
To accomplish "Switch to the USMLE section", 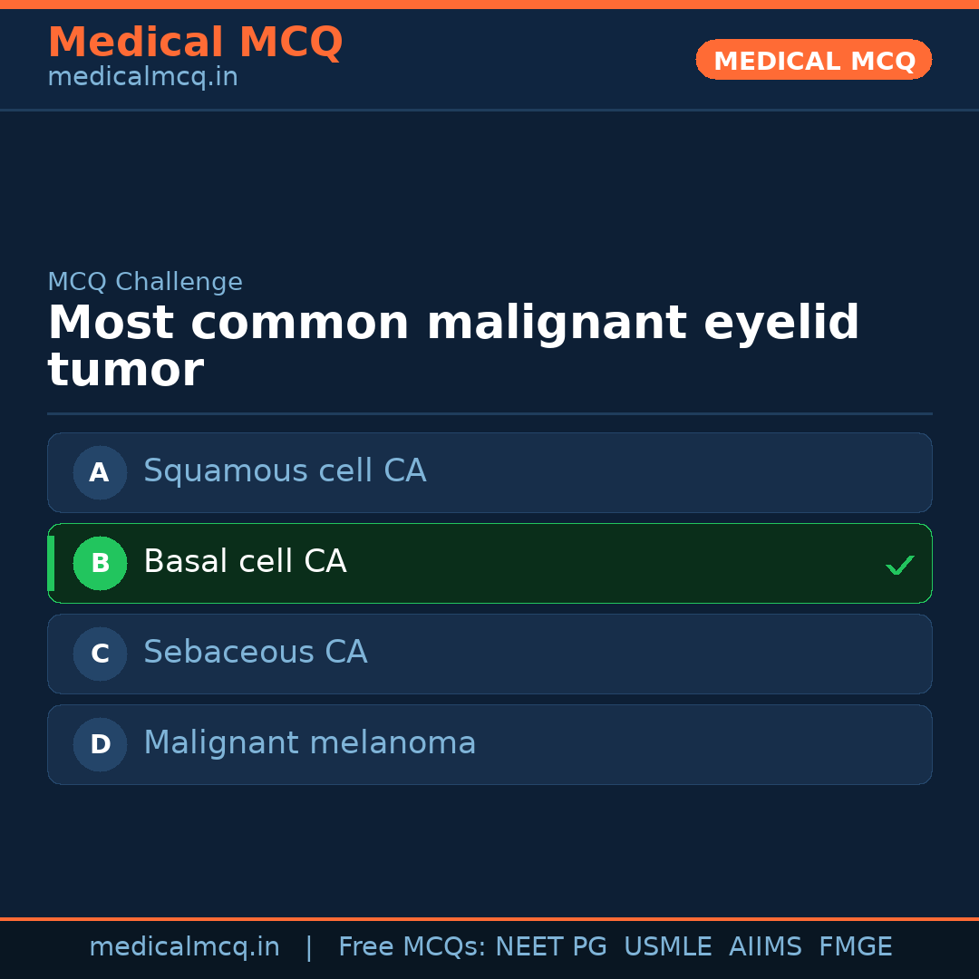I will (668, 945).
